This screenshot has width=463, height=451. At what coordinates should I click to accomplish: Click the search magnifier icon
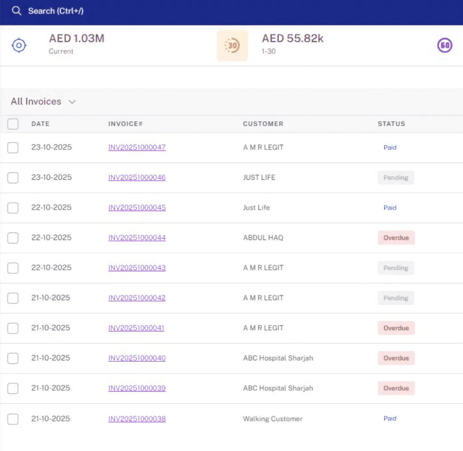click(16, 11)
